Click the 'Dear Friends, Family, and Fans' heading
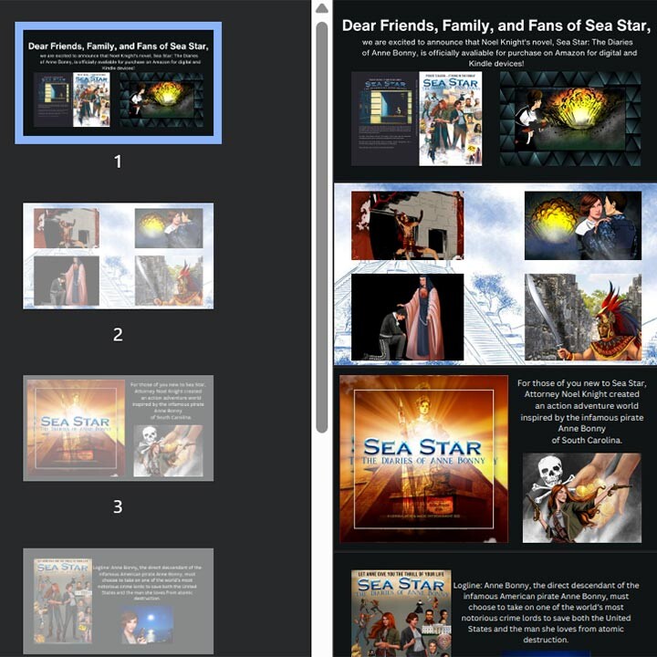The height and width of the screenshot is (657, 657). coord(496,26)
